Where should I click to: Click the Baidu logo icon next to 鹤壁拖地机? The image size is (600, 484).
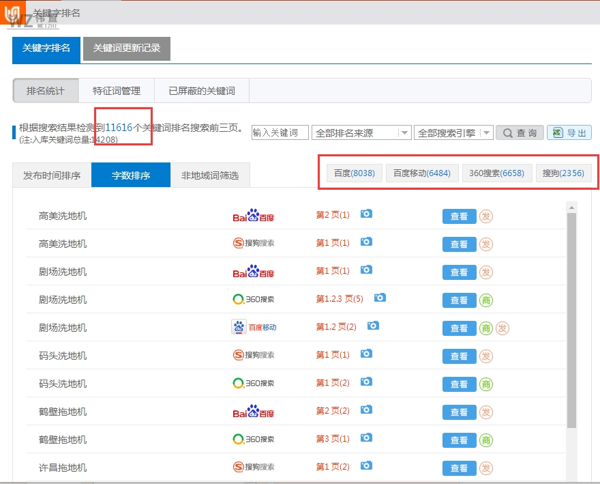[x=255, y=411]
